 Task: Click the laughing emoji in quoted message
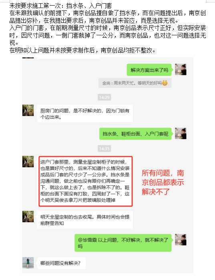[x=165, y=83]
